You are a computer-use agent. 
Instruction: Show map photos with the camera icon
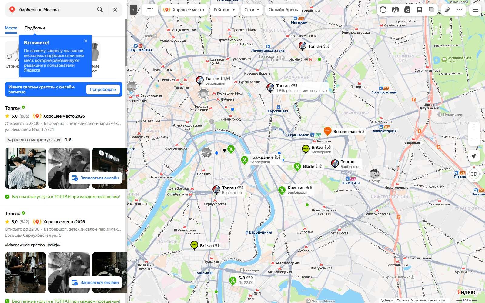pyautogui.click(x=407, y=10)
